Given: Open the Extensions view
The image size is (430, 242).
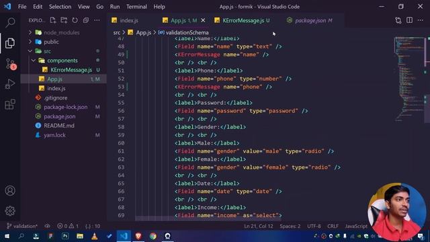Looking at the screenshot, I should coord(10,105).
